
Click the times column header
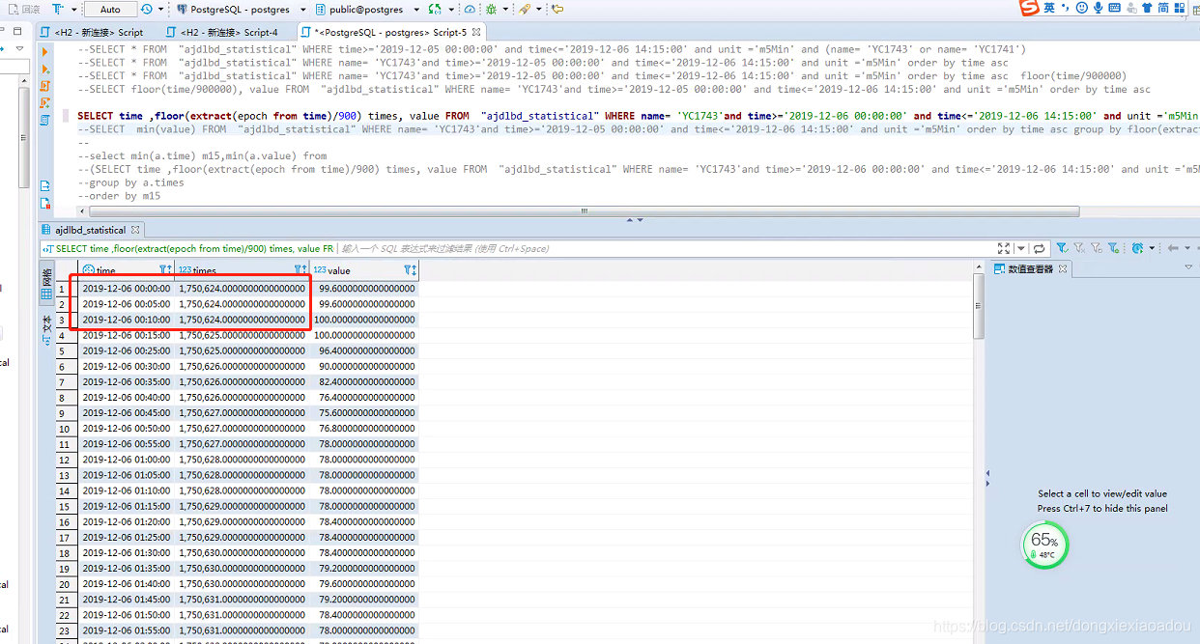click(243, 270)
